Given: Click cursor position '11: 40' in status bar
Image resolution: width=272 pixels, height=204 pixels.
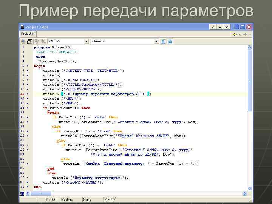Looking at the screenshot, I should coord(50,199).
